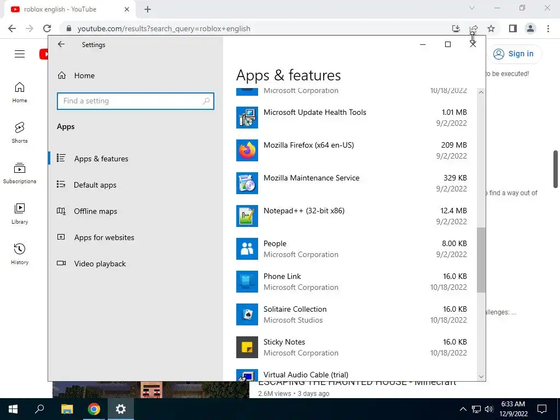Open YouTube Subscriptions in sidebar
The image size is (560, 420).
[x=20, y=173]
